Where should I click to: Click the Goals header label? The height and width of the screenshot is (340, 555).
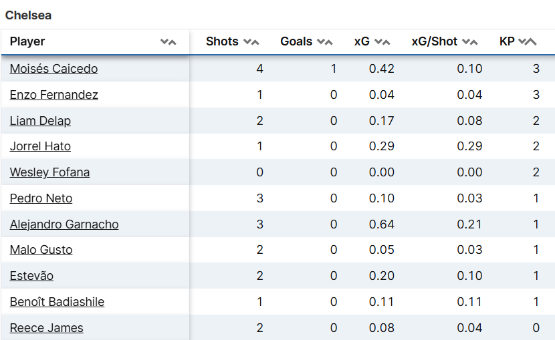tap(296, 41)
